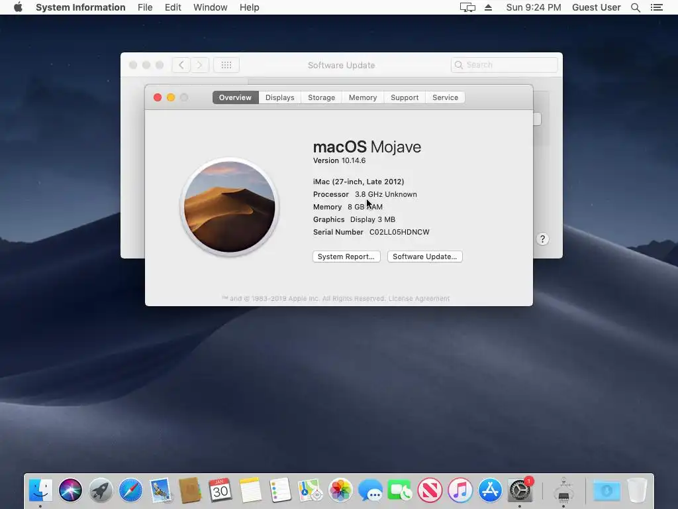Click the System Report... button
The width and height of the screenshot is (678, 509).
346,256
